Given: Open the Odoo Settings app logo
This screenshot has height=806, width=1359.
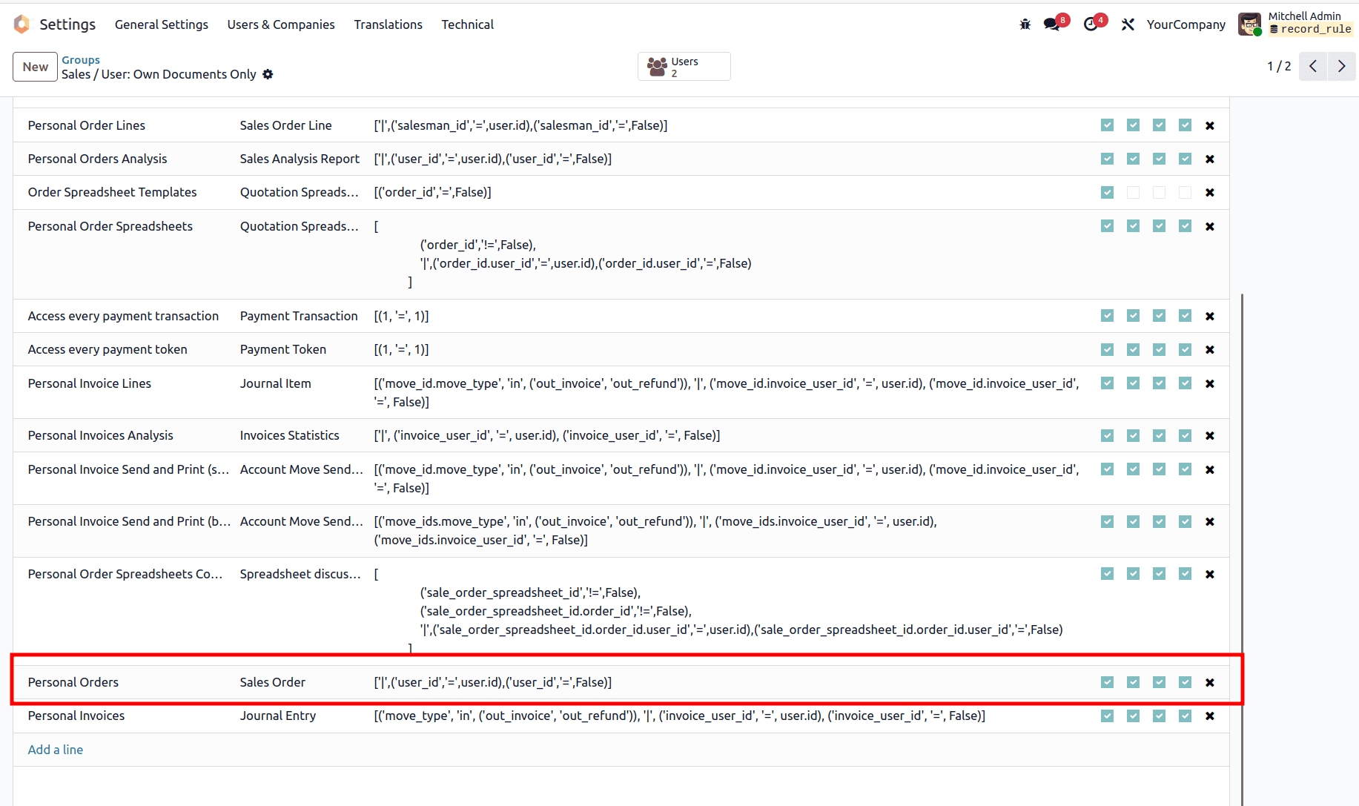Looking at the screenshot, I should 22,24.
